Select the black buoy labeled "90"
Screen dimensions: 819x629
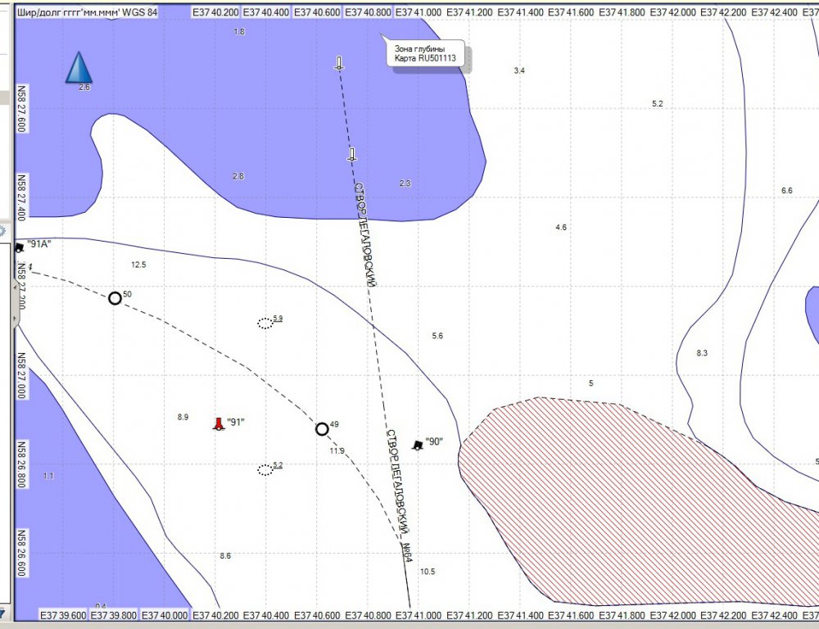coord(418,445)
